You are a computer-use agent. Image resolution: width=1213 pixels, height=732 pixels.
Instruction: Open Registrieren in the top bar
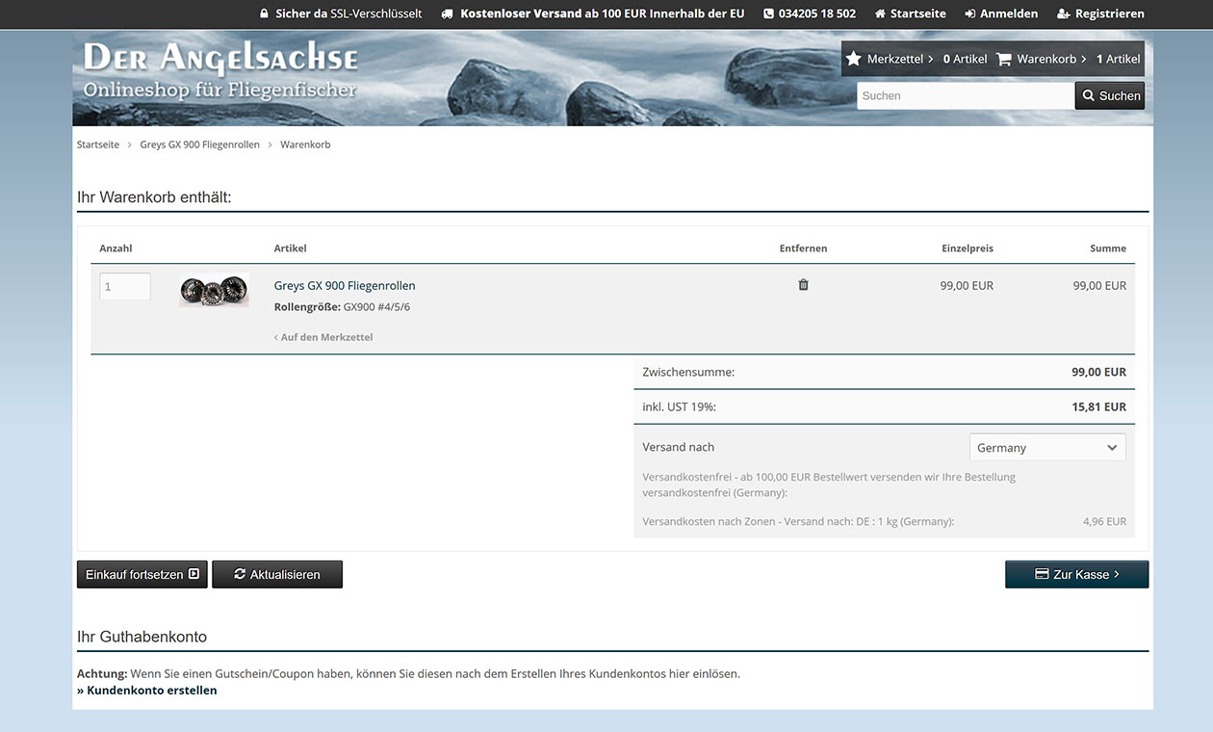1110,14
